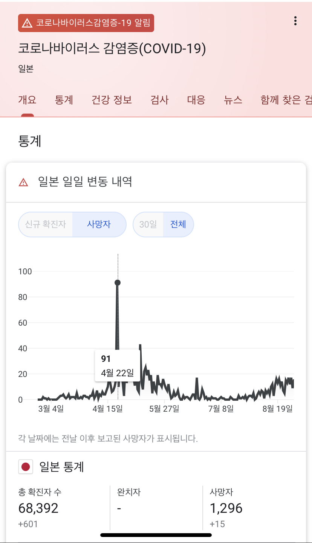Image resolution: width=312 pixels, height=543 pixels.
Task: Tap the 코로나바이러스감염증-19 알림 badge
Action: (x=86, y=23)
